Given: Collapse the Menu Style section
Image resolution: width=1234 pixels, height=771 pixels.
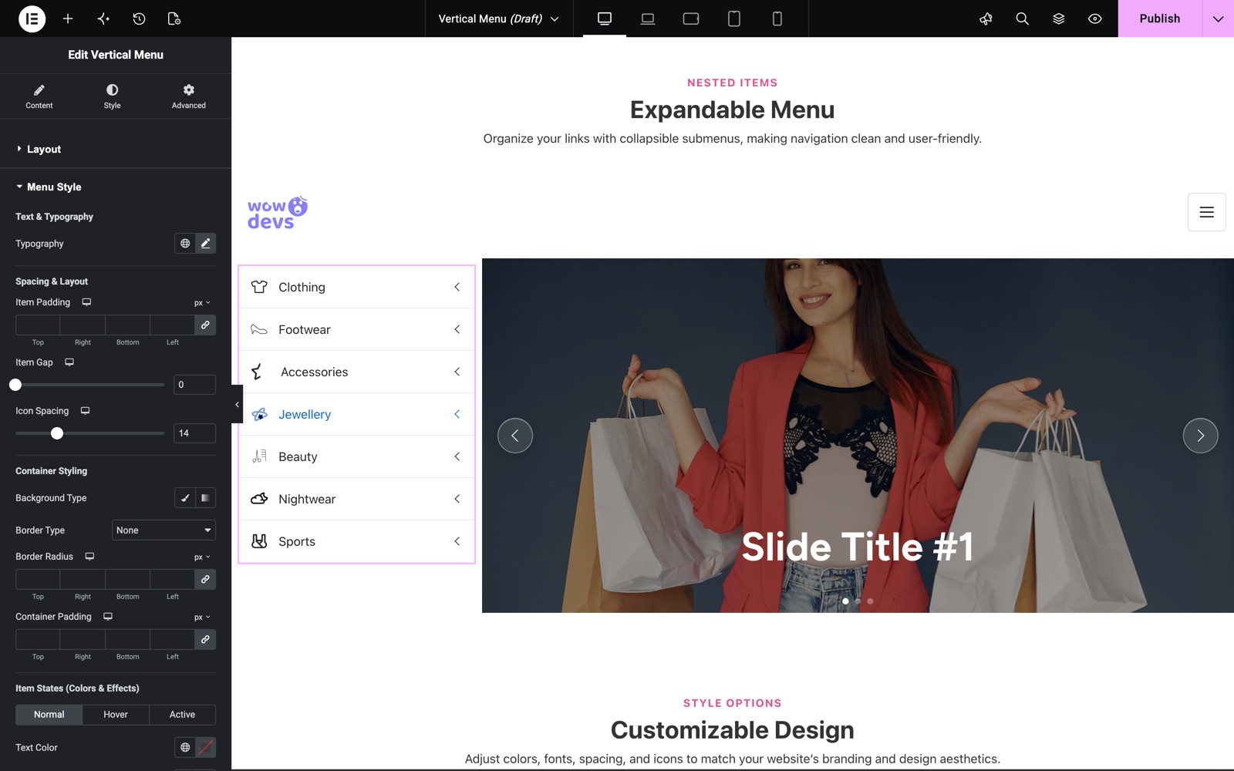Looking at the screenshot, I should pos(116,187).
